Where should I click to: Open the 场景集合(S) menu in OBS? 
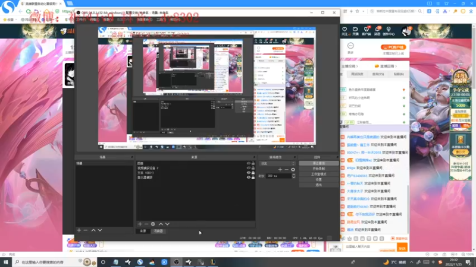tap(145, 20)
